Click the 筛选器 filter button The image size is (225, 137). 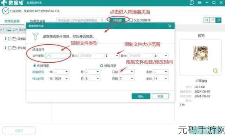pyautogui.click(x=117, y=20)
